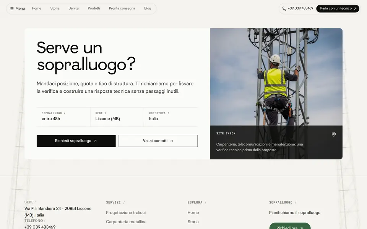The image size is (367, 229).
Task: Click the 'Mandaci posizione' intro paragraph
Action: coord(115,87)
